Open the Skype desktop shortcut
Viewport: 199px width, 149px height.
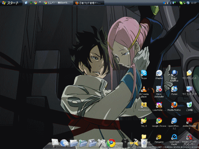pyautogui.click(x=144, y=74)
